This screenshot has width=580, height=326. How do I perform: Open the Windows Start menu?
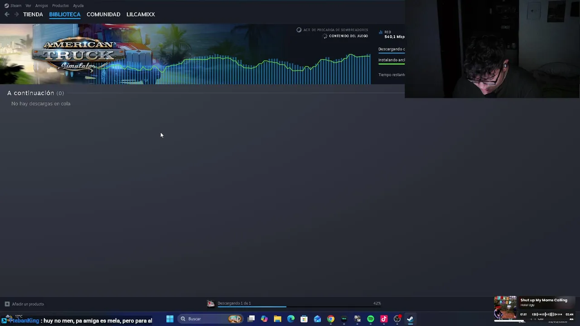click(x=170, y=319)
